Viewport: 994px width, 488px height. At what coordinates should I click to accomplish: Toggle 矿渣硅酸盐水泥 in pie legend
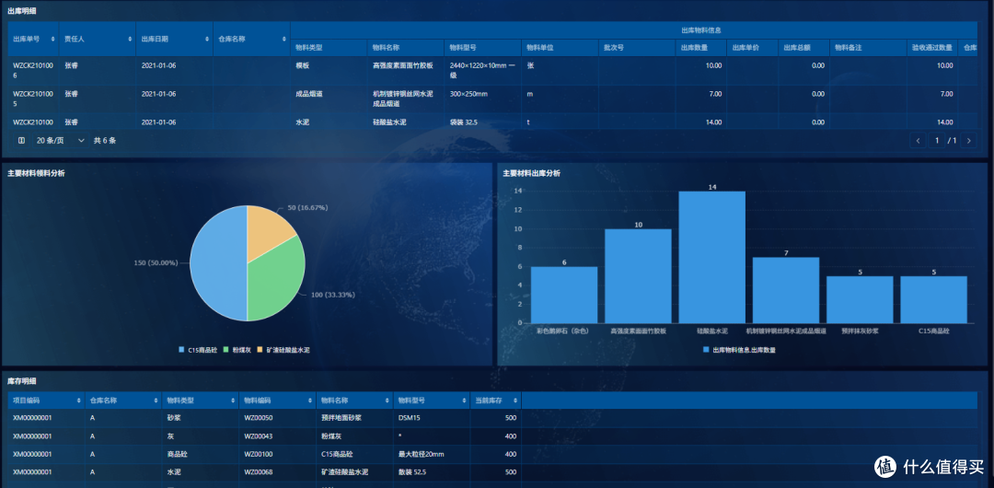[x=283, y=350]
